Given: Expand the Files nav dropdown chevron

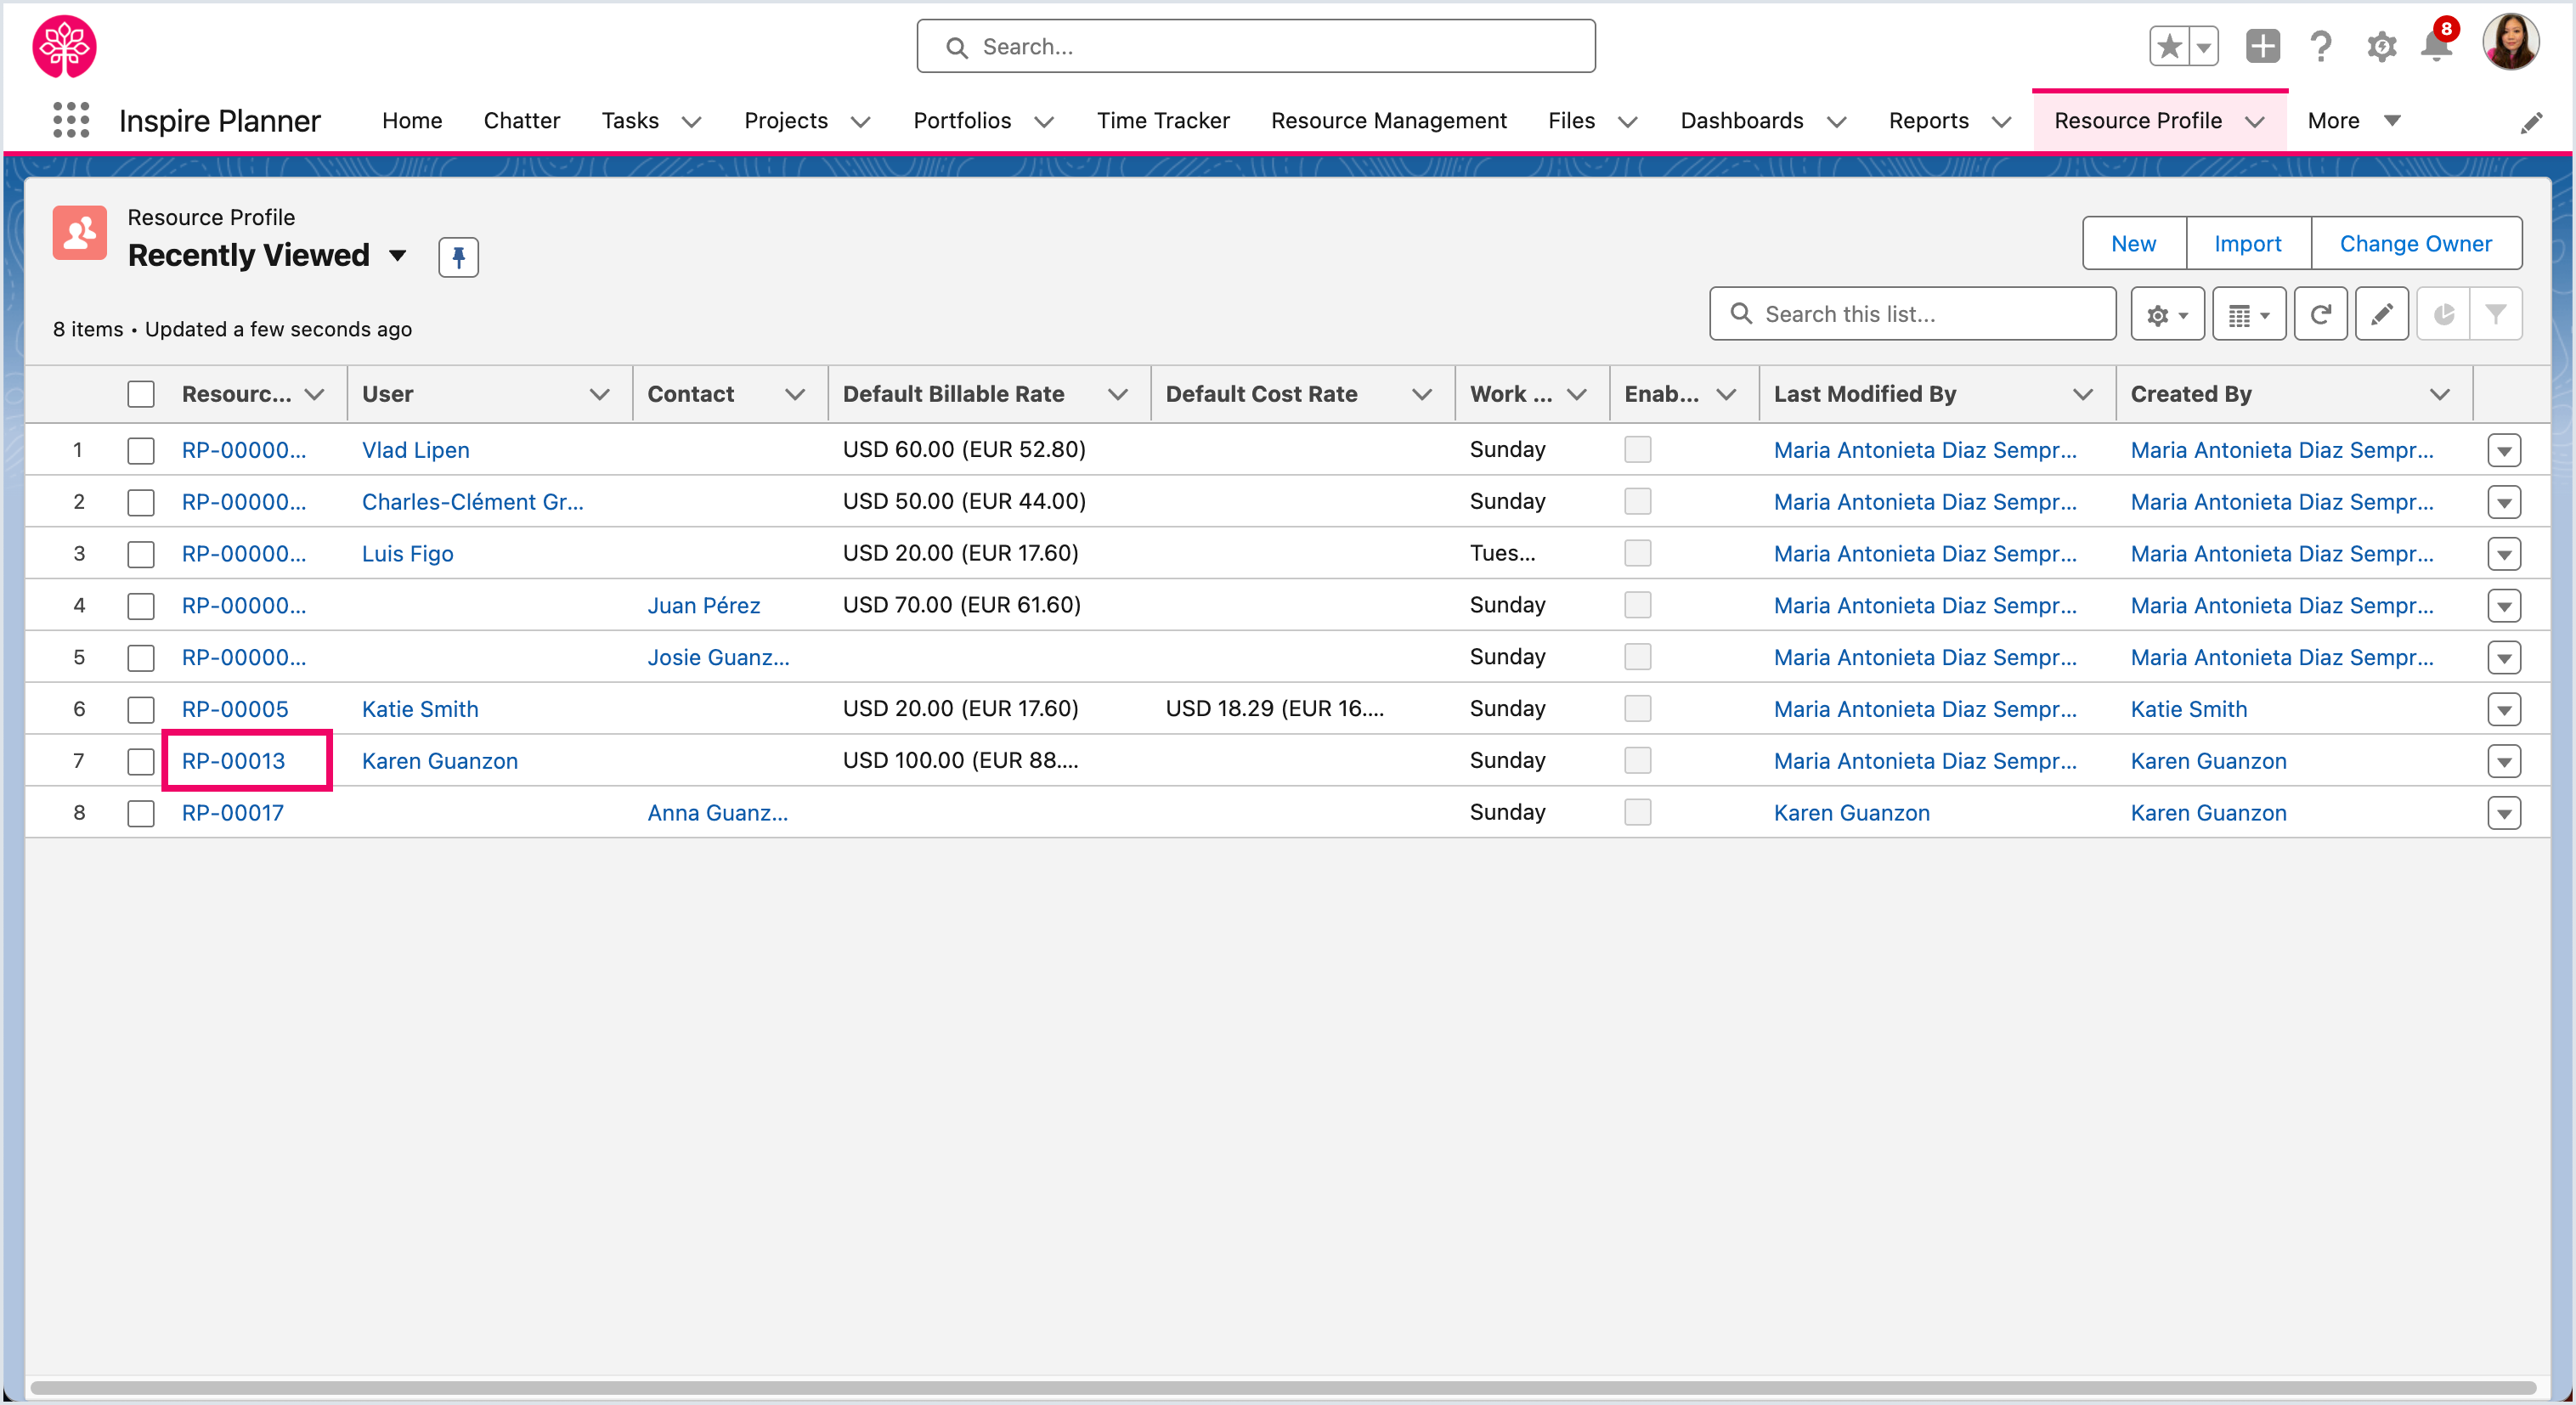Looking at the screenshot, I should click(x=1628, y=122).
